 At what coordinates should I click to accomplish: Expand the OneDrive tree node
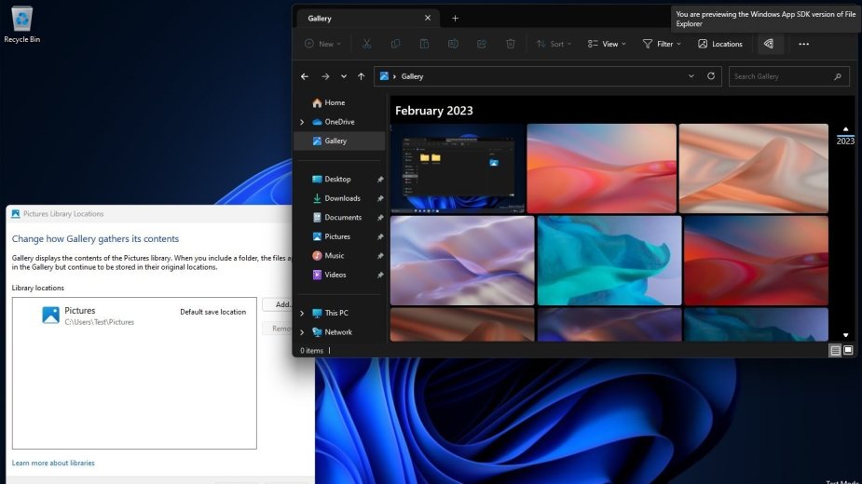click(x=302, y=122)
